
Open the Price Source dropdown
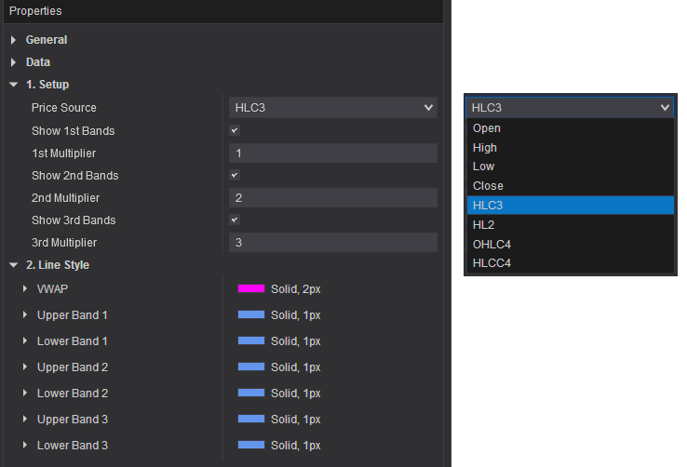[333, 108]
